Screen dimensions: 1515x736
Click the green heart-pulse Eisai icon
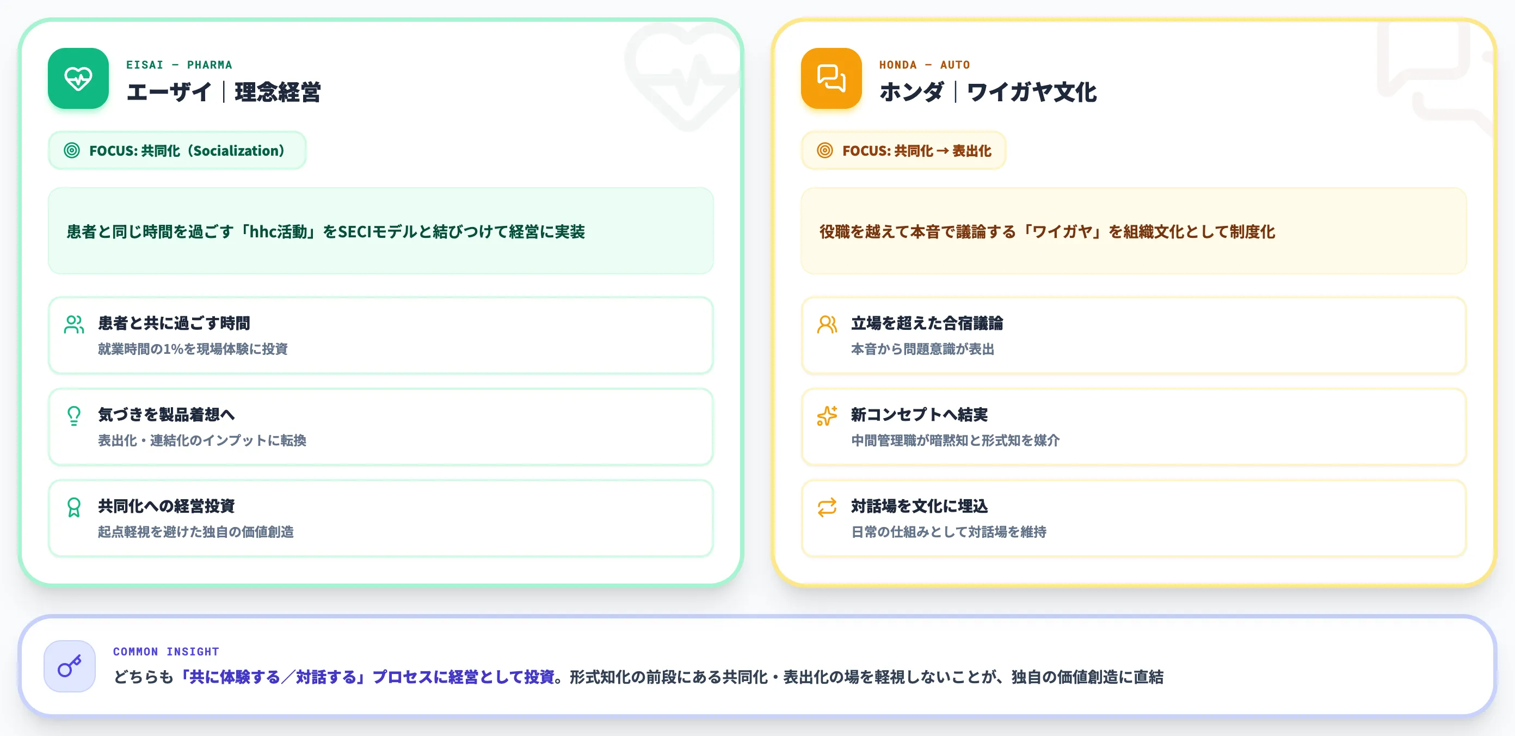pos(78,78)
